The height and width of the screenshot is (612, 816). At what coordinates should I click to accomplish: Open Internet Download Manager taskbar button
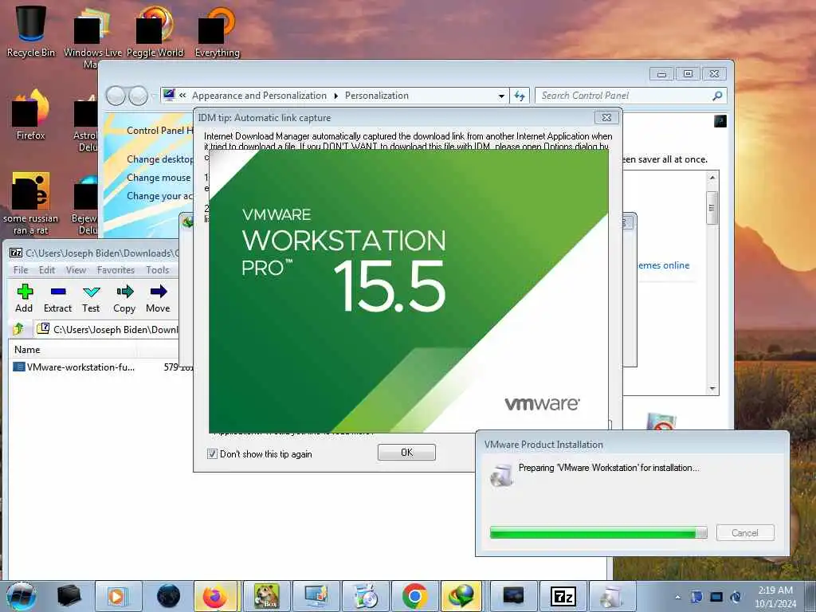pyautogui.click(x=462, y=596)
